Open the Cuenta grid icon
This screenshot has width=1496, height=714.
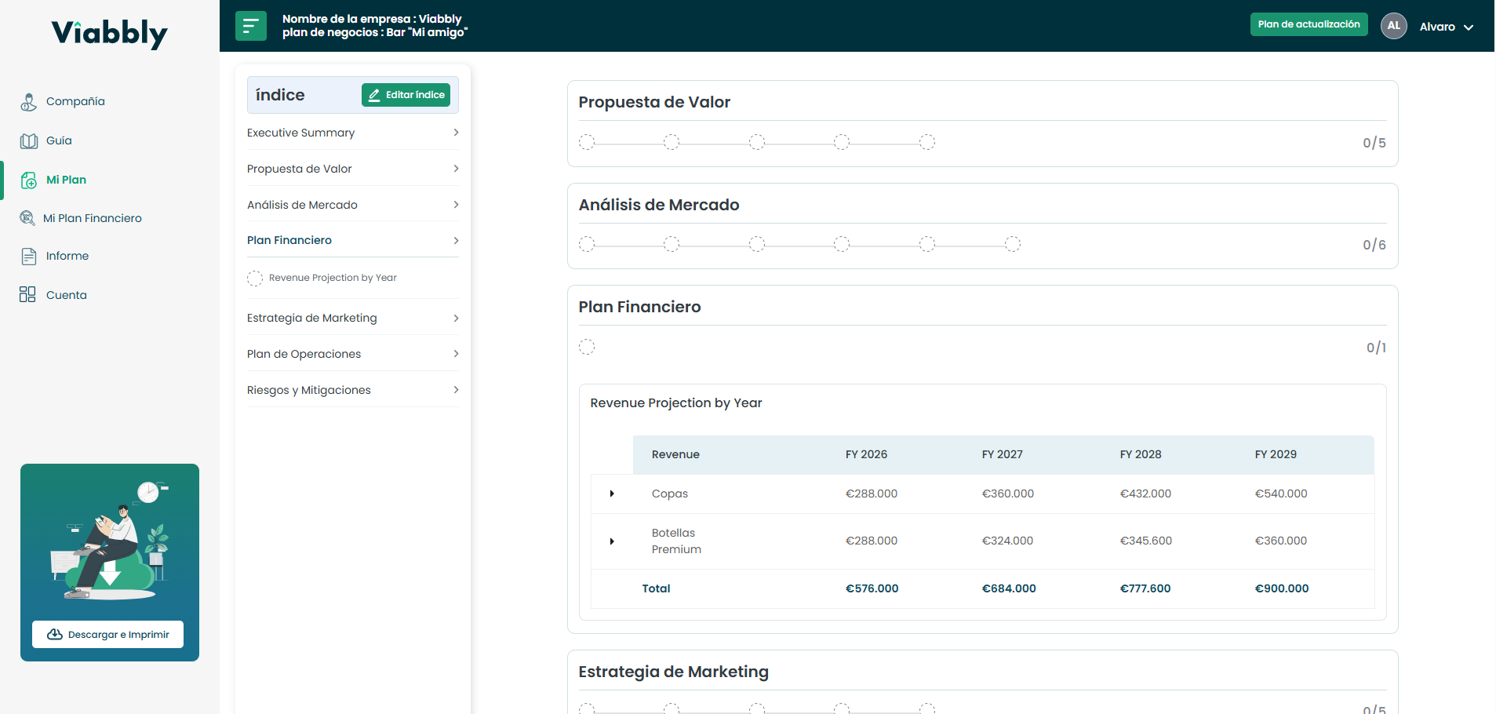[27, 295]
